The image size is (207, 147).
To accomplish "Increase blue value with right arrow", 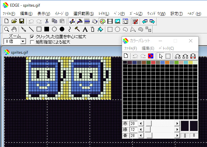I will click(x=177, y=135).
